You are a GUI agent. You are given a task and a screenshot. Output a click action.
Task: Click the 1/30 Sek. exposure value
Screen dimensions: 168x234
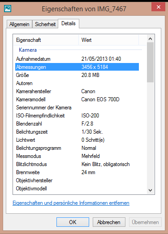[x=92, y=132]
